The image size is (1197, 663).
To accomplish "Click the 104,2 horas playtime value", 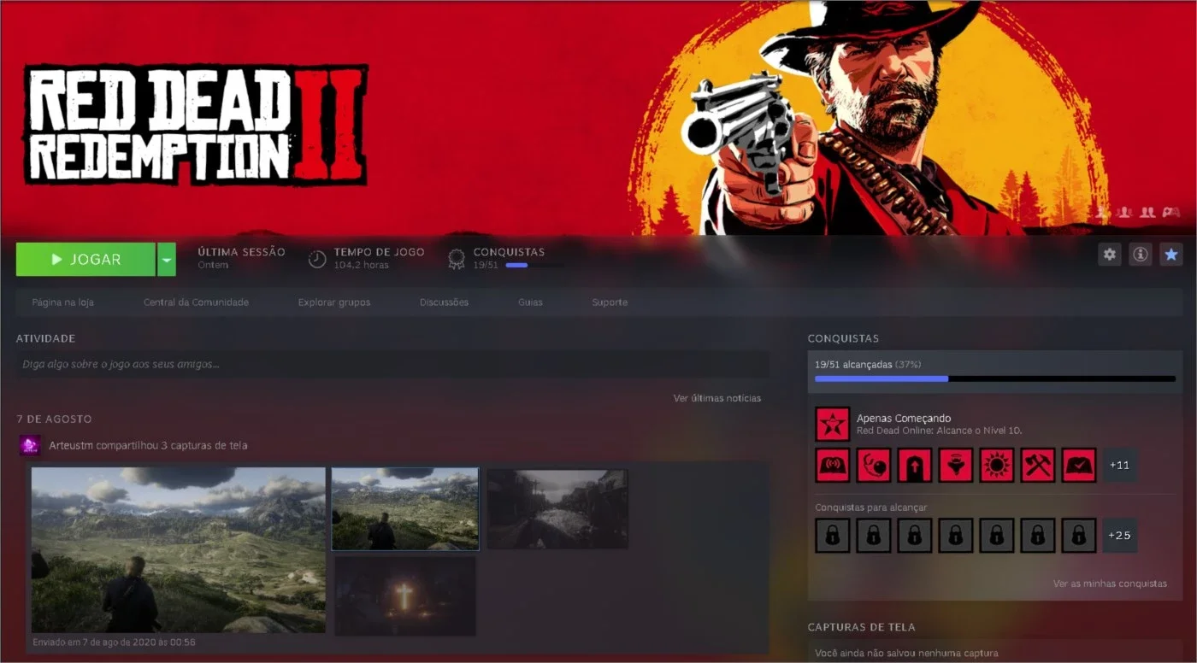I will (362, 265).
